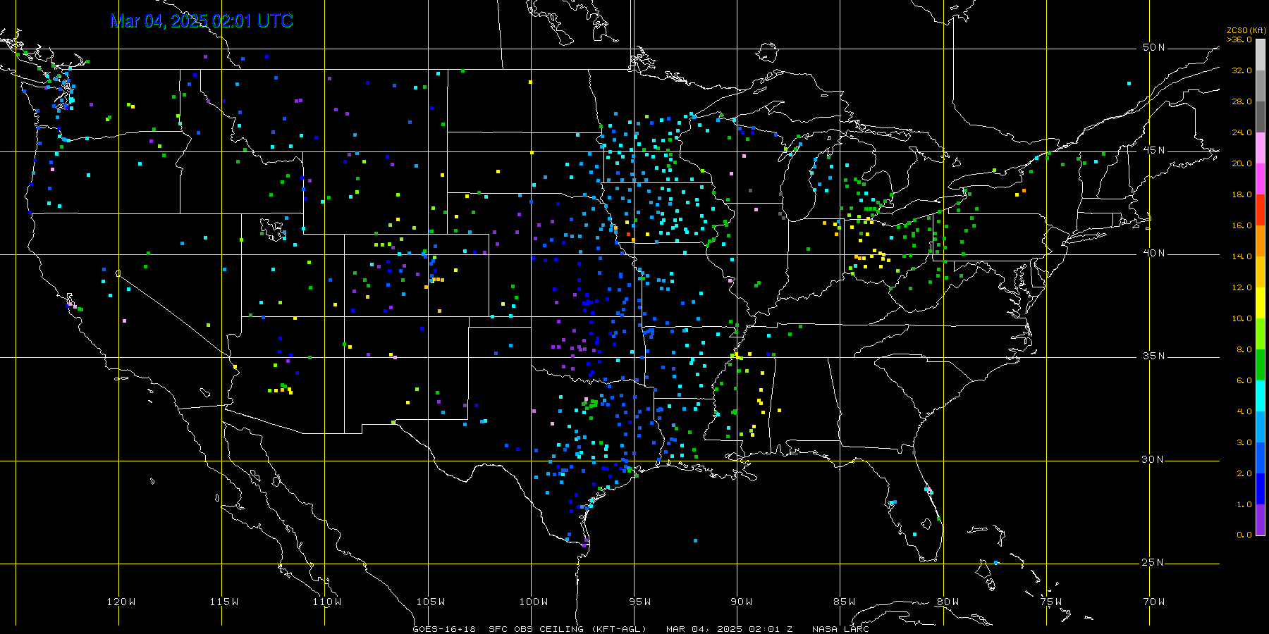The image size is (1269, 634).
Task: Pick the gold swatch between 12.0 and 14.0
Action: [x=1261, y=272]
